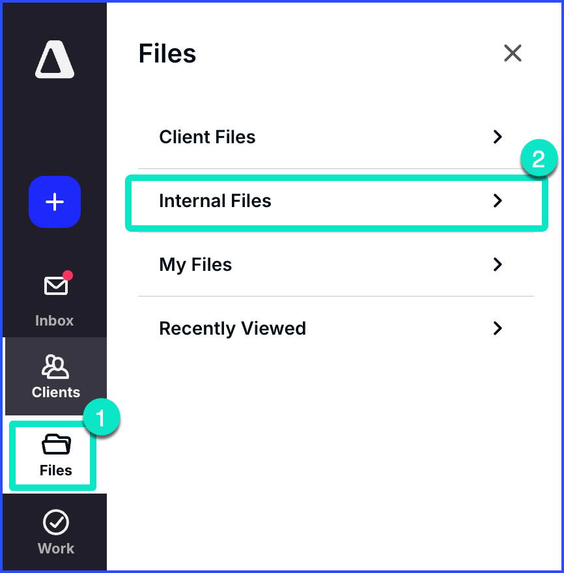This screenshot has height=573, width=564.
Task: Open the Inbox envelope icon
Action: [55, 285]
